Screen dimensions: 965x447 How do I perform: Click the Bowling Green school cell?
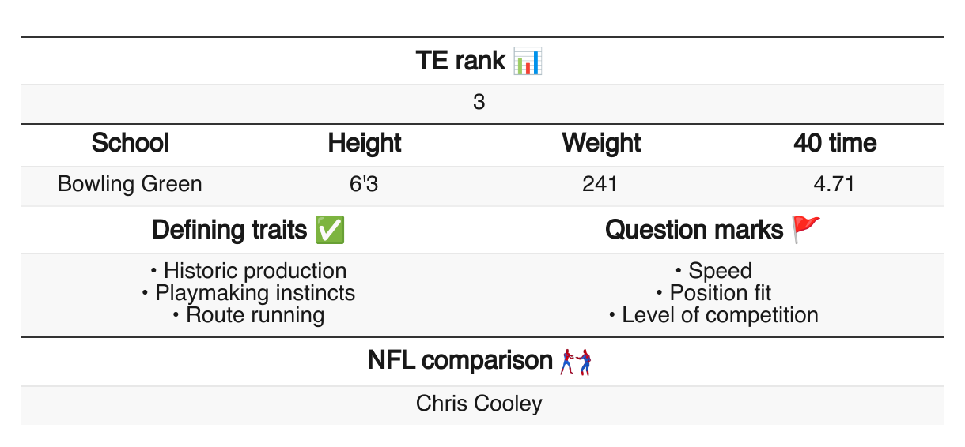131,185
